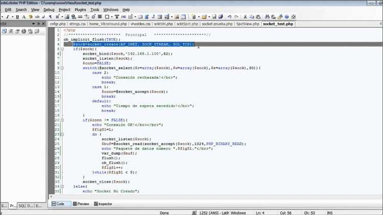Click the horizontal scrollbar left arrow
This screenshot has height=215, width=383.
click(x=51, y=197)
